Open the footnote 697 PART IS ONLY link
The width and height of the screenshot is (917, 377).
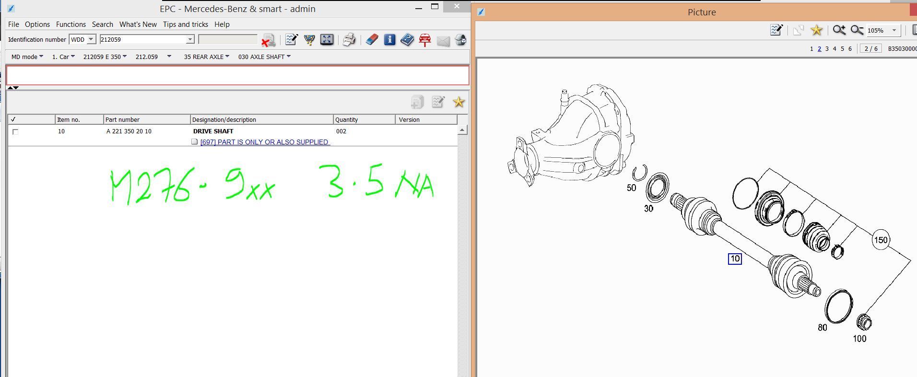(265, 142)
